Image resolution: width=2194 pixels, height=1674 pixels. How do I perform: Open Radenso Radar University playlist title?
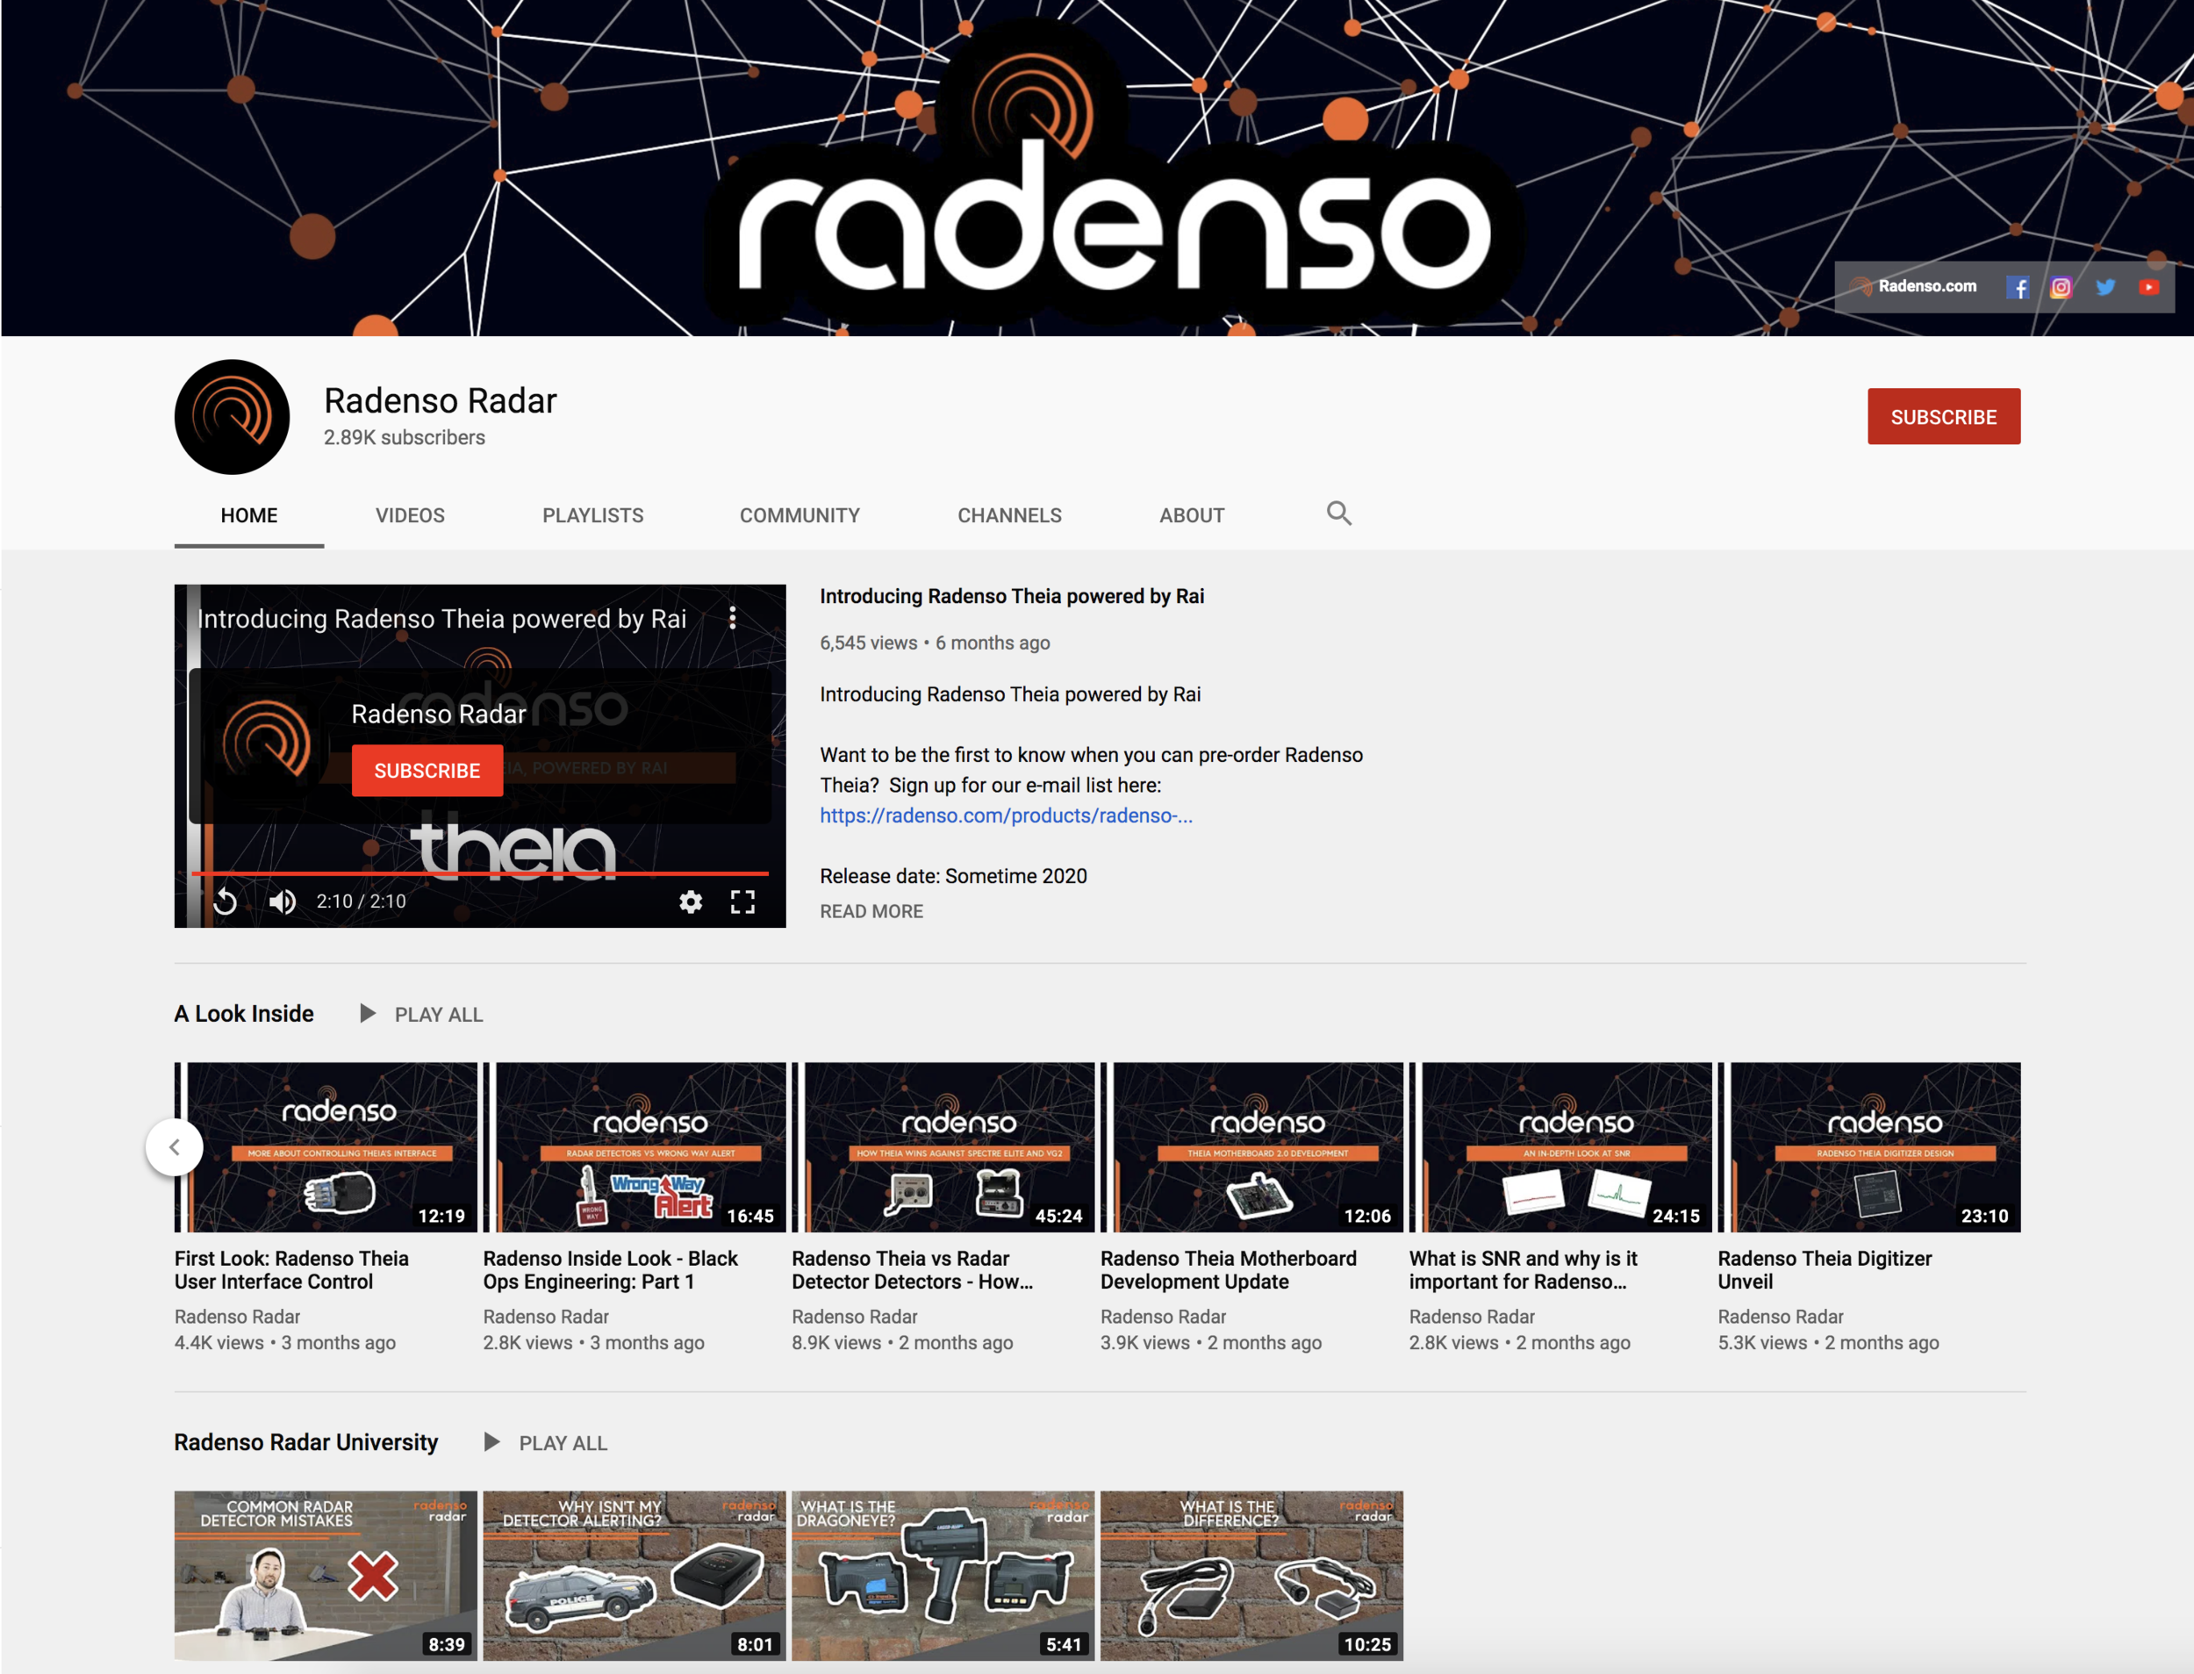coord(305,1442)
